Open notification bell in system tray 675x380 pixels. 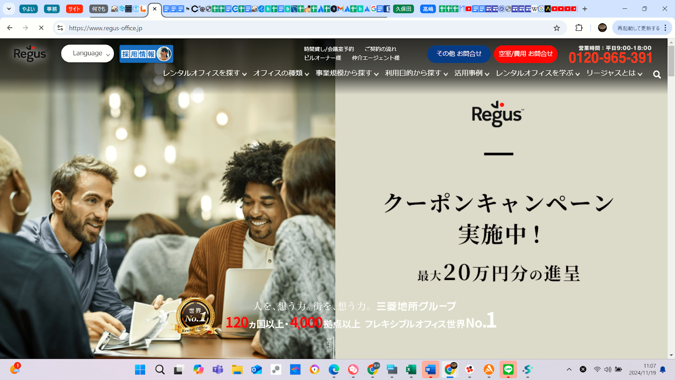pos(663,369)
